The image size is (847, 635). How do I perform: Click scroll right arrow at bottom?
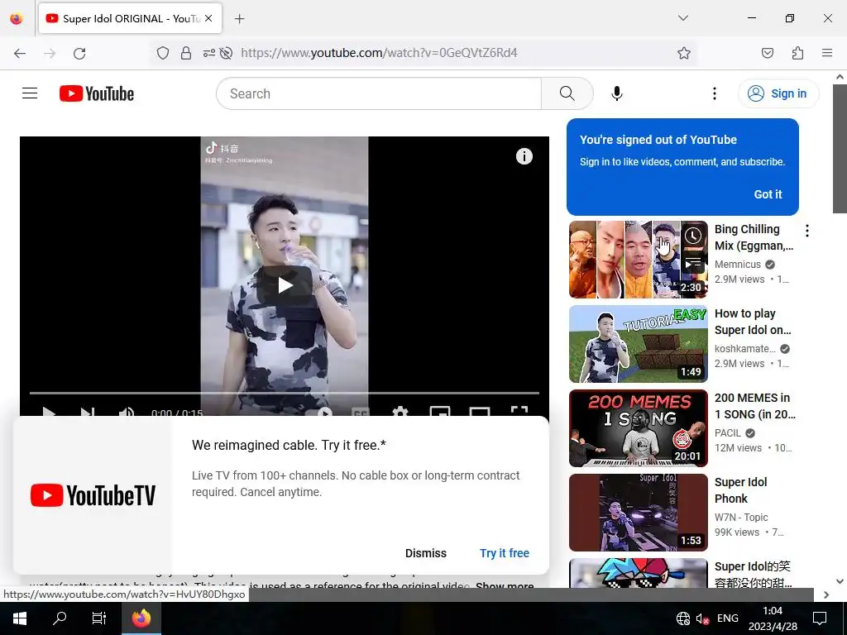pos(826,594)
